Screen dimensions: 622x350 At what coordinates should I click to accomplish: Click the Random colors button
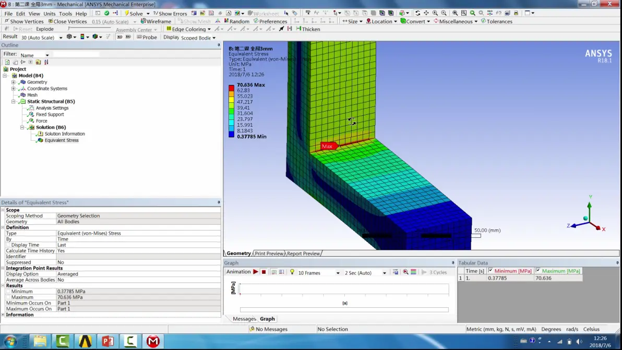[236, 21]
